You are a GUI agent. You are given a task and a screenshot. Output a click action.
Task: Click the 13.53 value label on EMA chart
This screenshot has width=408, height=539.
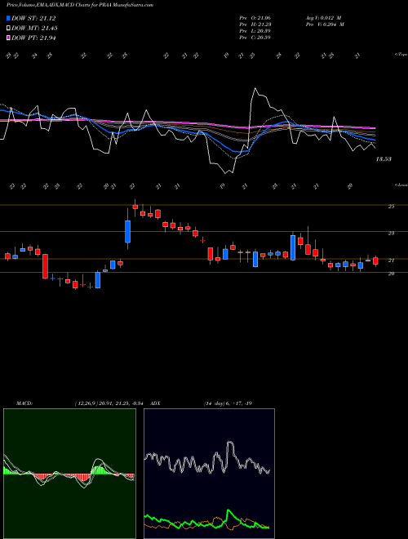click(384, 159)
